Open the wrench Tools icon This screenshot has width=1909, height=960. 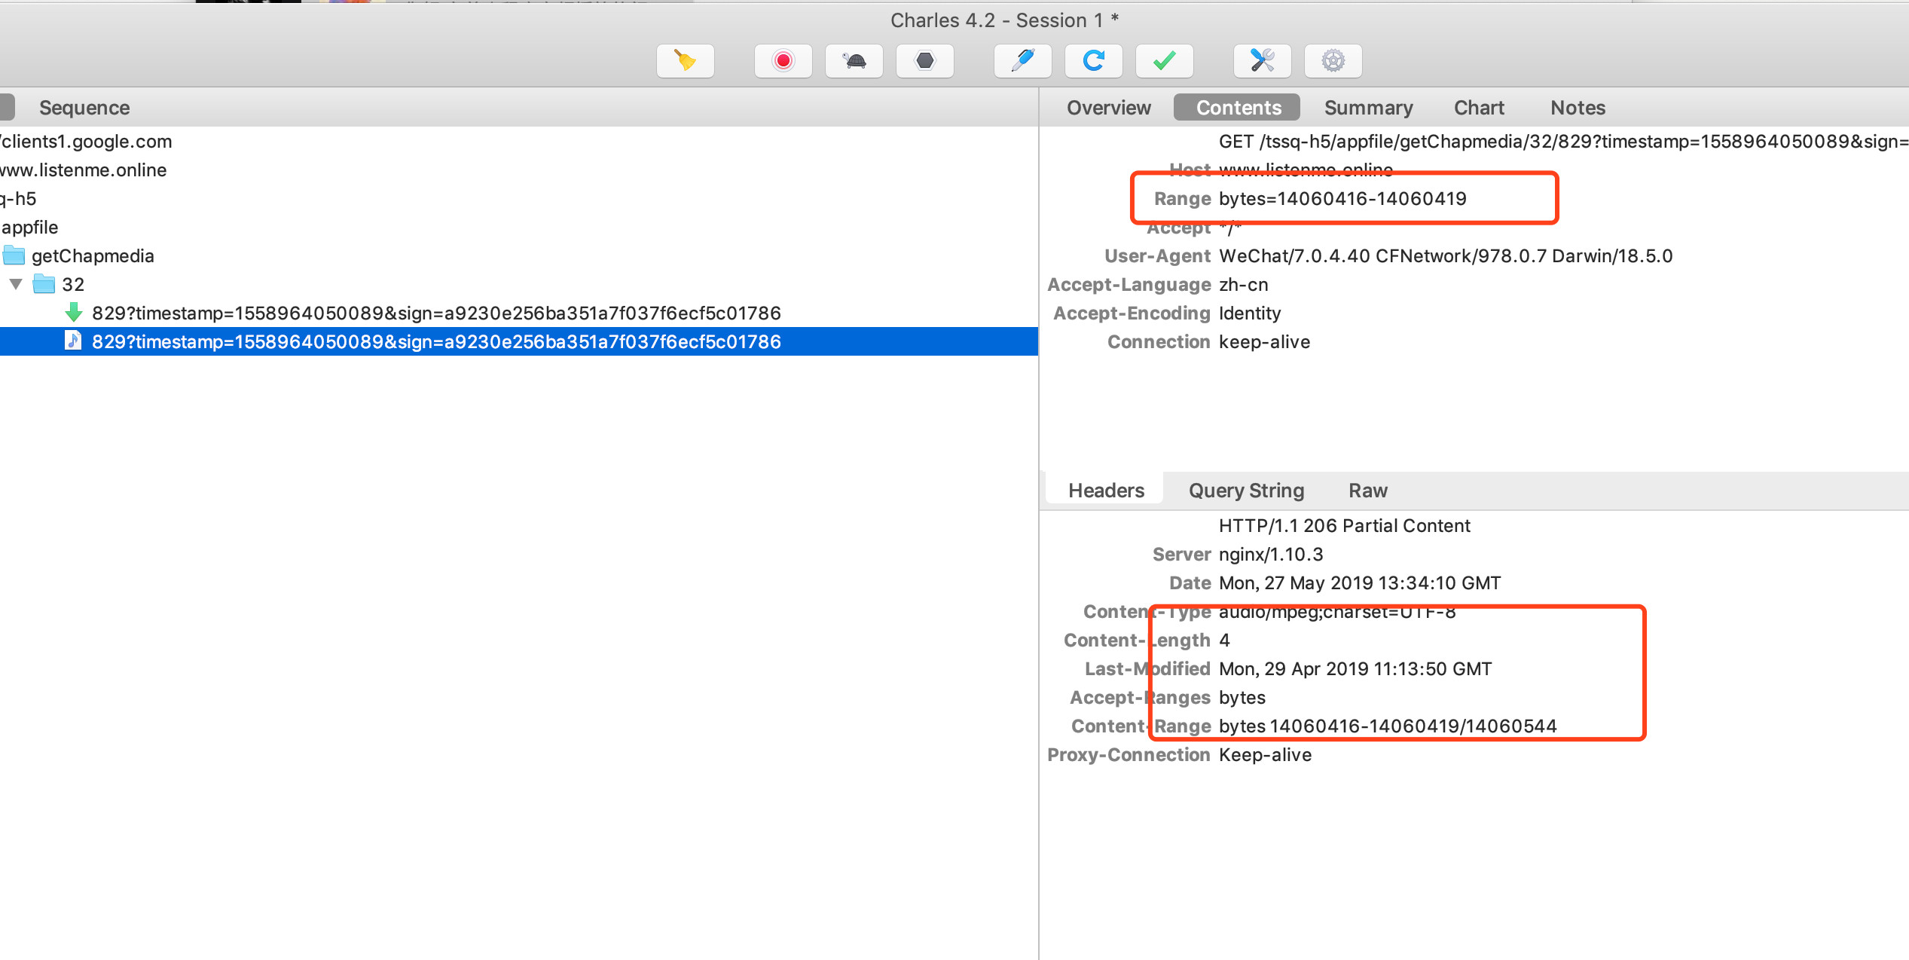pyautogui.click(x=1262, y=60)
